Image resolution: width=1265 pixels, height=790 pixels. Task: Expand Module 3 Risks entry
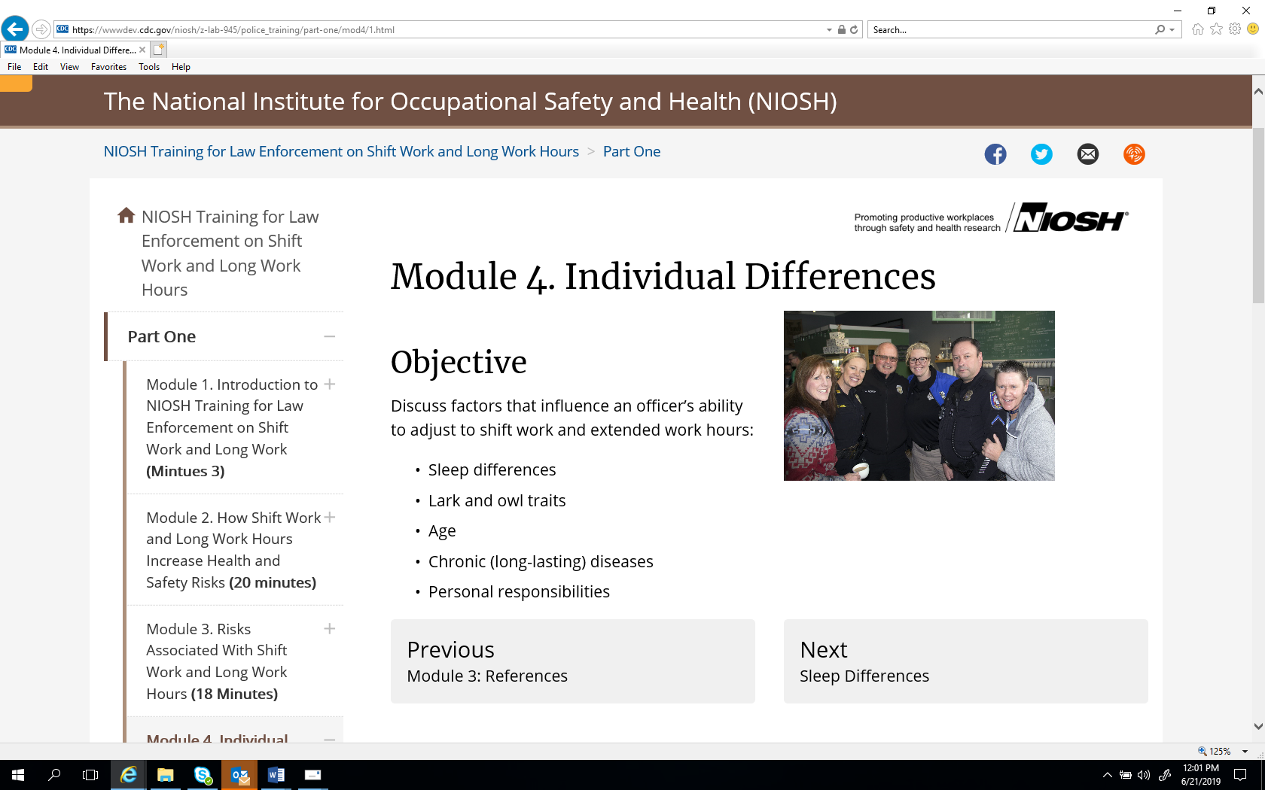pos(329,629)
